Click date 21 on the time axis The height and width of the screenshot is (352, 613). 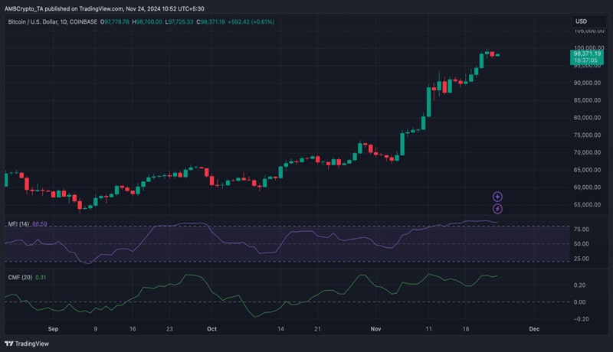pos(317,329)
